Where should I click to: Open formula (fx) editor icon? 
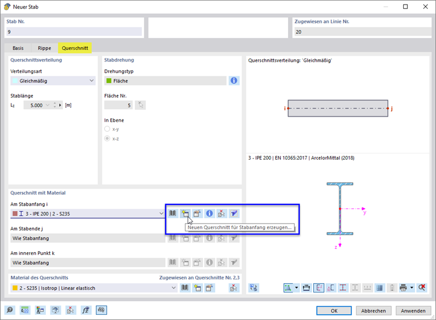[x=86, y=310]
